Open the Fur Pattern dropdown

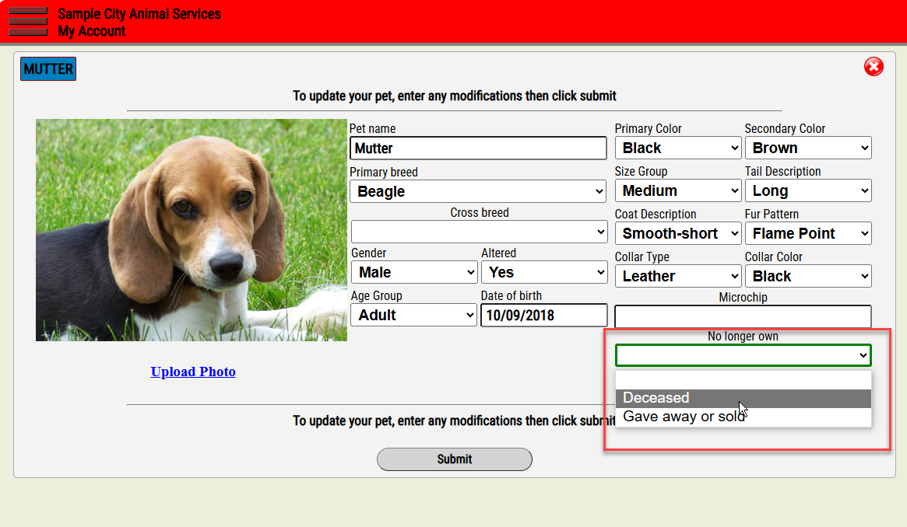point(808,233)
